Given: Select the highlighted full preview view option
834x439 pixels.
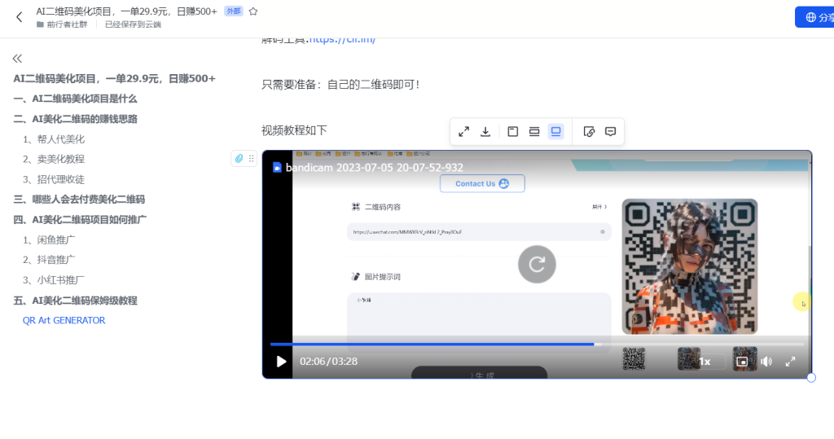Looking at the screenshot, I should (x=556, y=131).
